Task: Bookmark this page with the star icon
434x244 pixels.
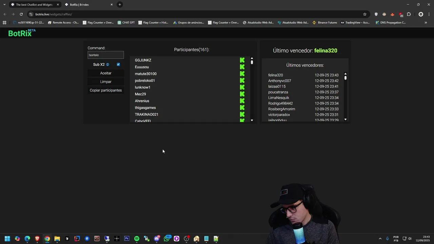Action: pos(365,14)
